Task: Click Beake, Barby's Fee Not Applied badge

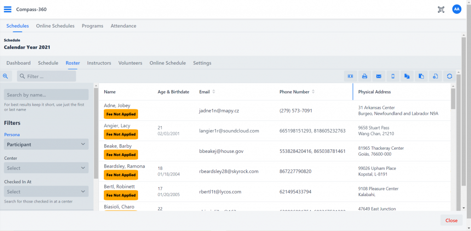Action: click(x=121, y=155)
